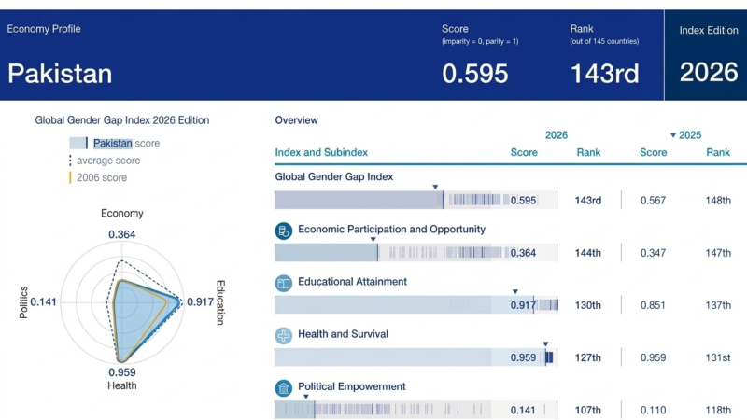Click the 0.567 score for 2025

[x=653, y=201]
